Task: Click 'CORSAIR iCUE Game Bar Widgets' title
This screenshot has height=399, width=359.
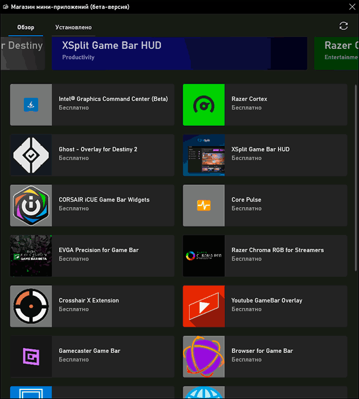Action: pos(104,199)
